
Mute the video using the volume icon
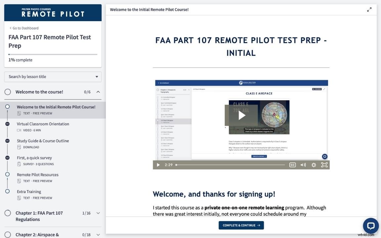[x=303, y=165]
